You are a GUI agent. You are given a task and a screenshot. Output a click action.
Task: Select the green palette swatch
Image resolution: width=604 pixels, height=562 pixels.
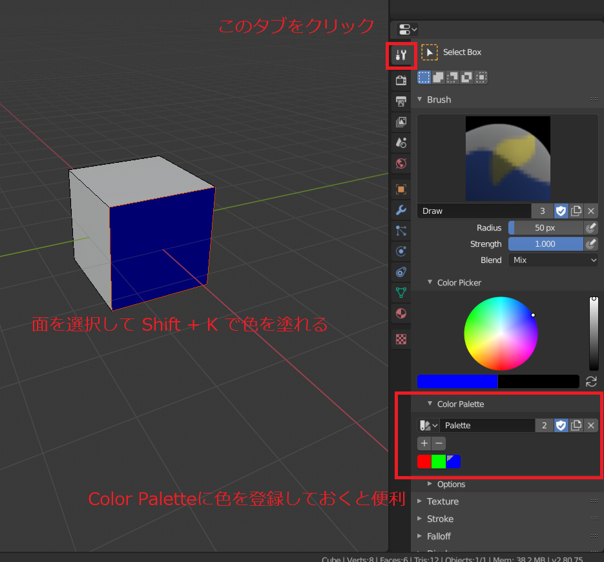click(x=439, y=461)
